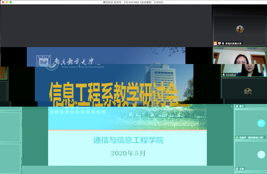The height and width of the screenshot is (174, 267).
Task: Collapse the participant strip with the chevron arrow
Action: [x=232, y=106]
